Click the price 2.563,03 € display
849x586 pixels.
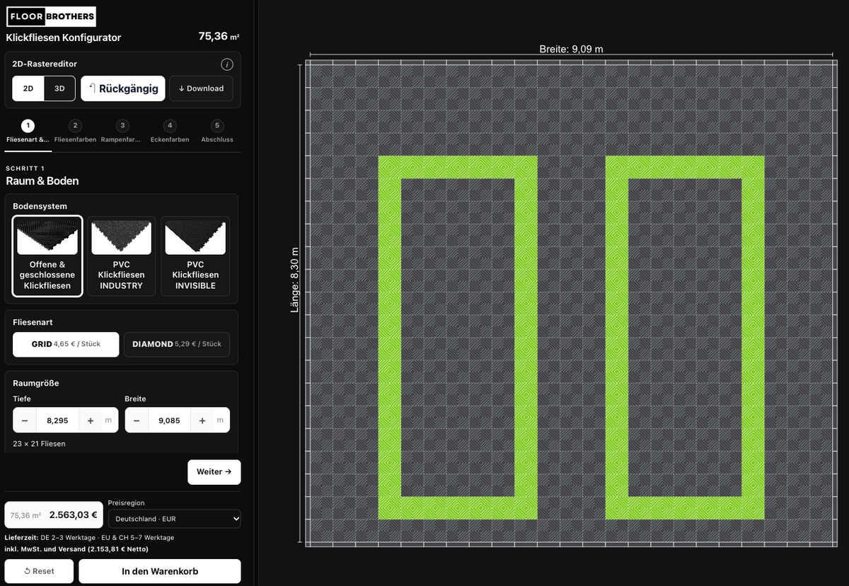click(73, 515)
